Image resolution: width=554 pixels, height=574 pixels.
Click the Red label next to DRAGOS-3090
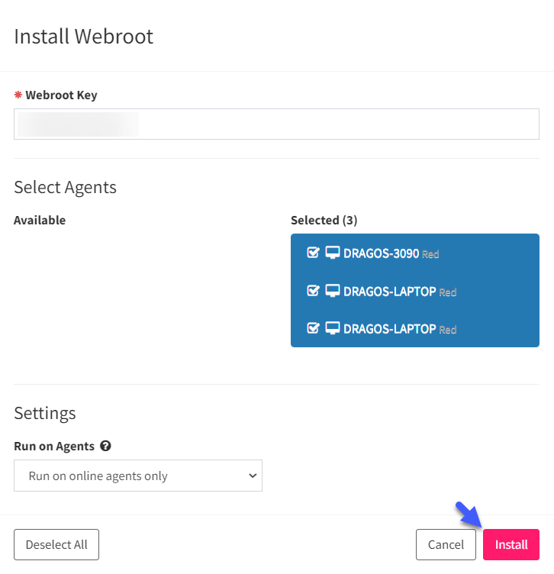pyautogui.click(x=430, y=254)
